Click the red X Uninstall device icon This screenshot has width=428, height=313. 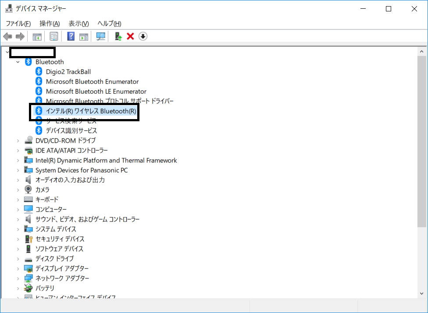coord(131,36)
